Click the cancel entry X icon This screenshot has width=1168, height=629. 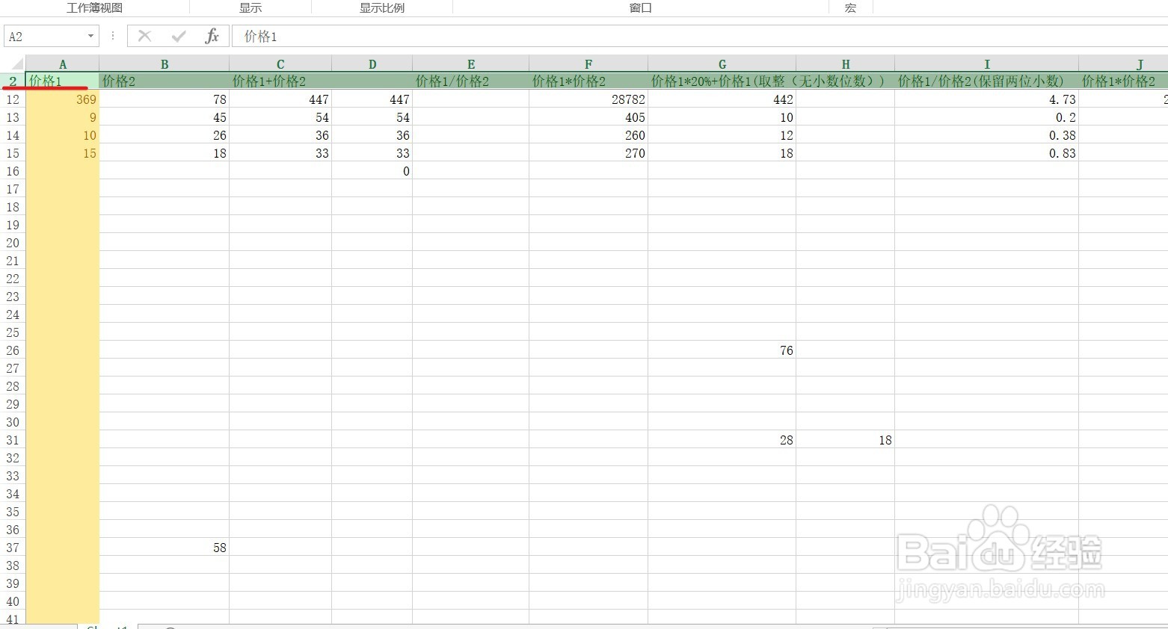pos(145,36)
